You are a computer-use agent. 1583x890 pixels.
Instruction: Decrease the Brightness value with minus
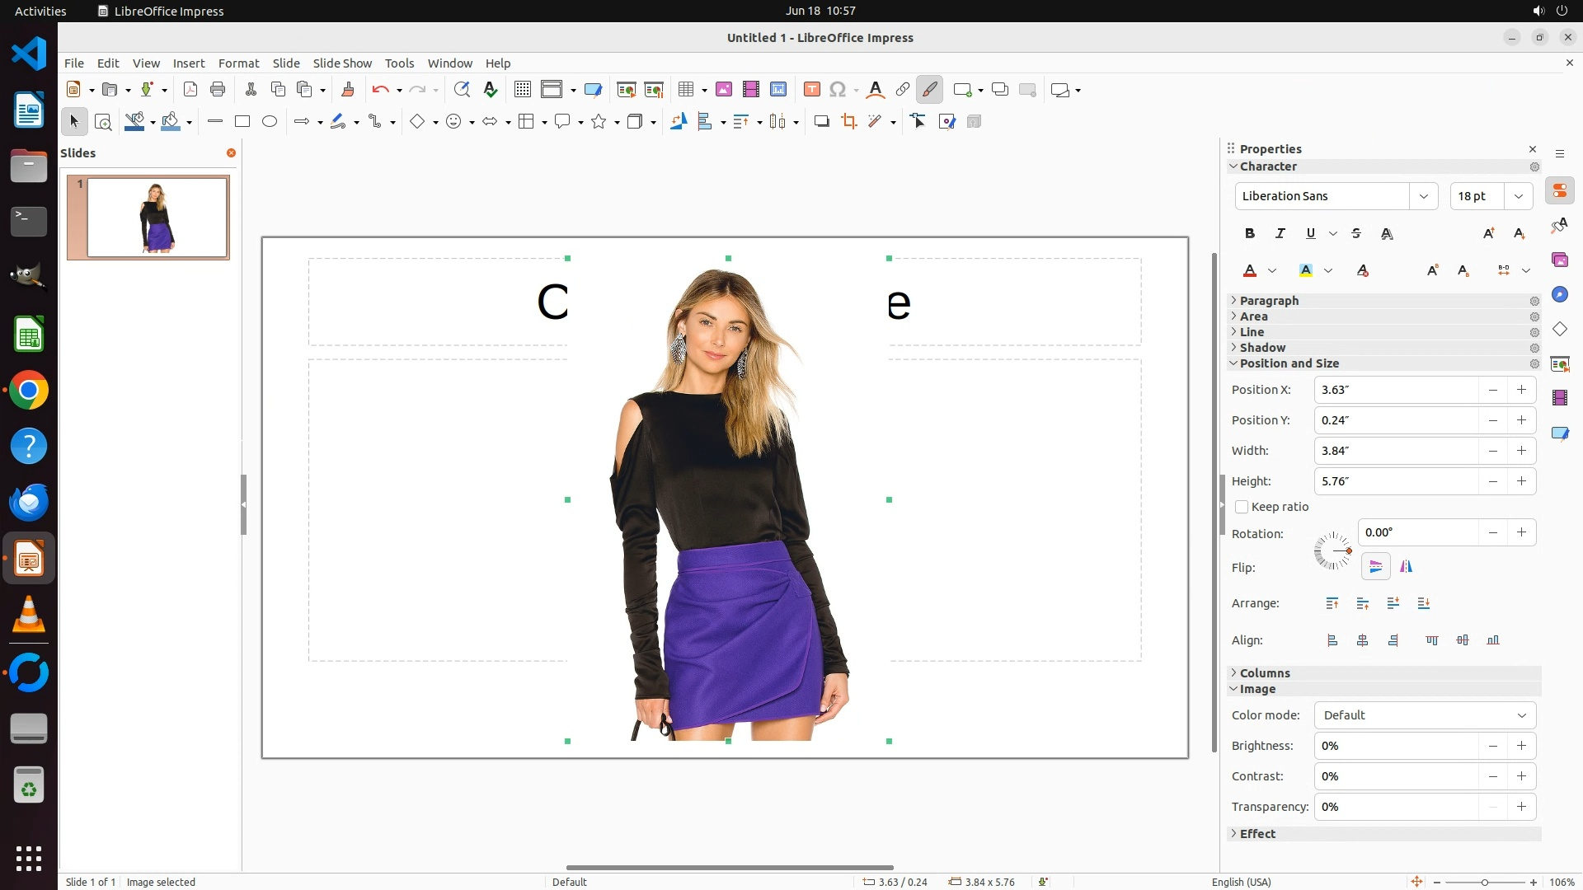coord(1492,746)
